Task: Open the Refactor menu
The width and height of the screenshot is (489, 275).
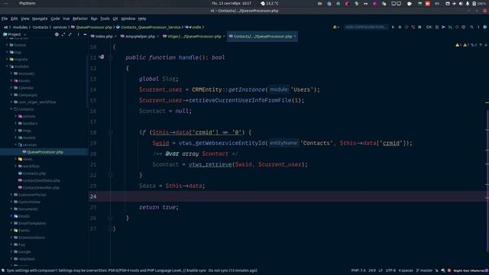Action: click(80, 18)
